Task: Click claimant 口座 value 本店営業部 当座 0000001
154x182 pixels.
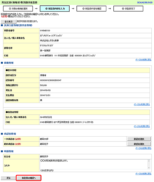Action: point(68,56)
